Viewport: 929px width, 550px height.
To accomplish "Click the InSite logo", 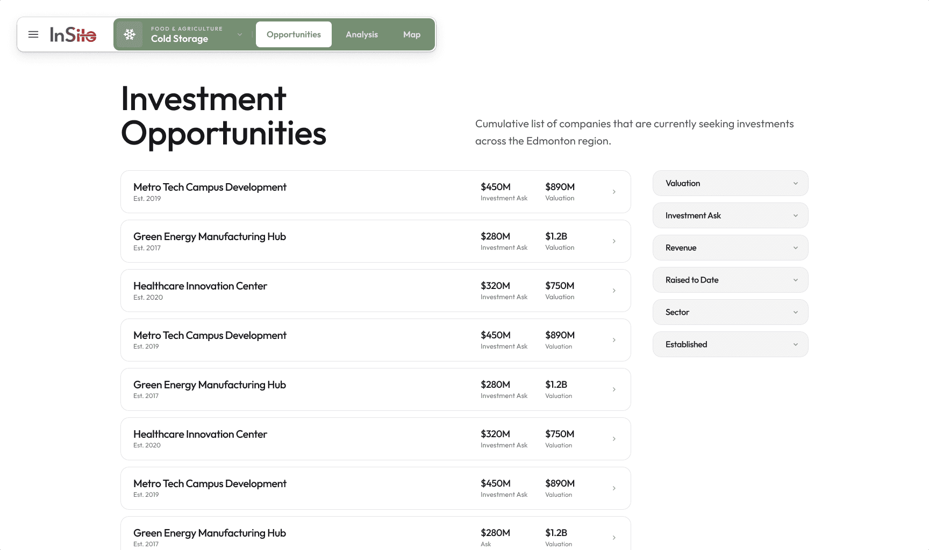I will 73,34.
